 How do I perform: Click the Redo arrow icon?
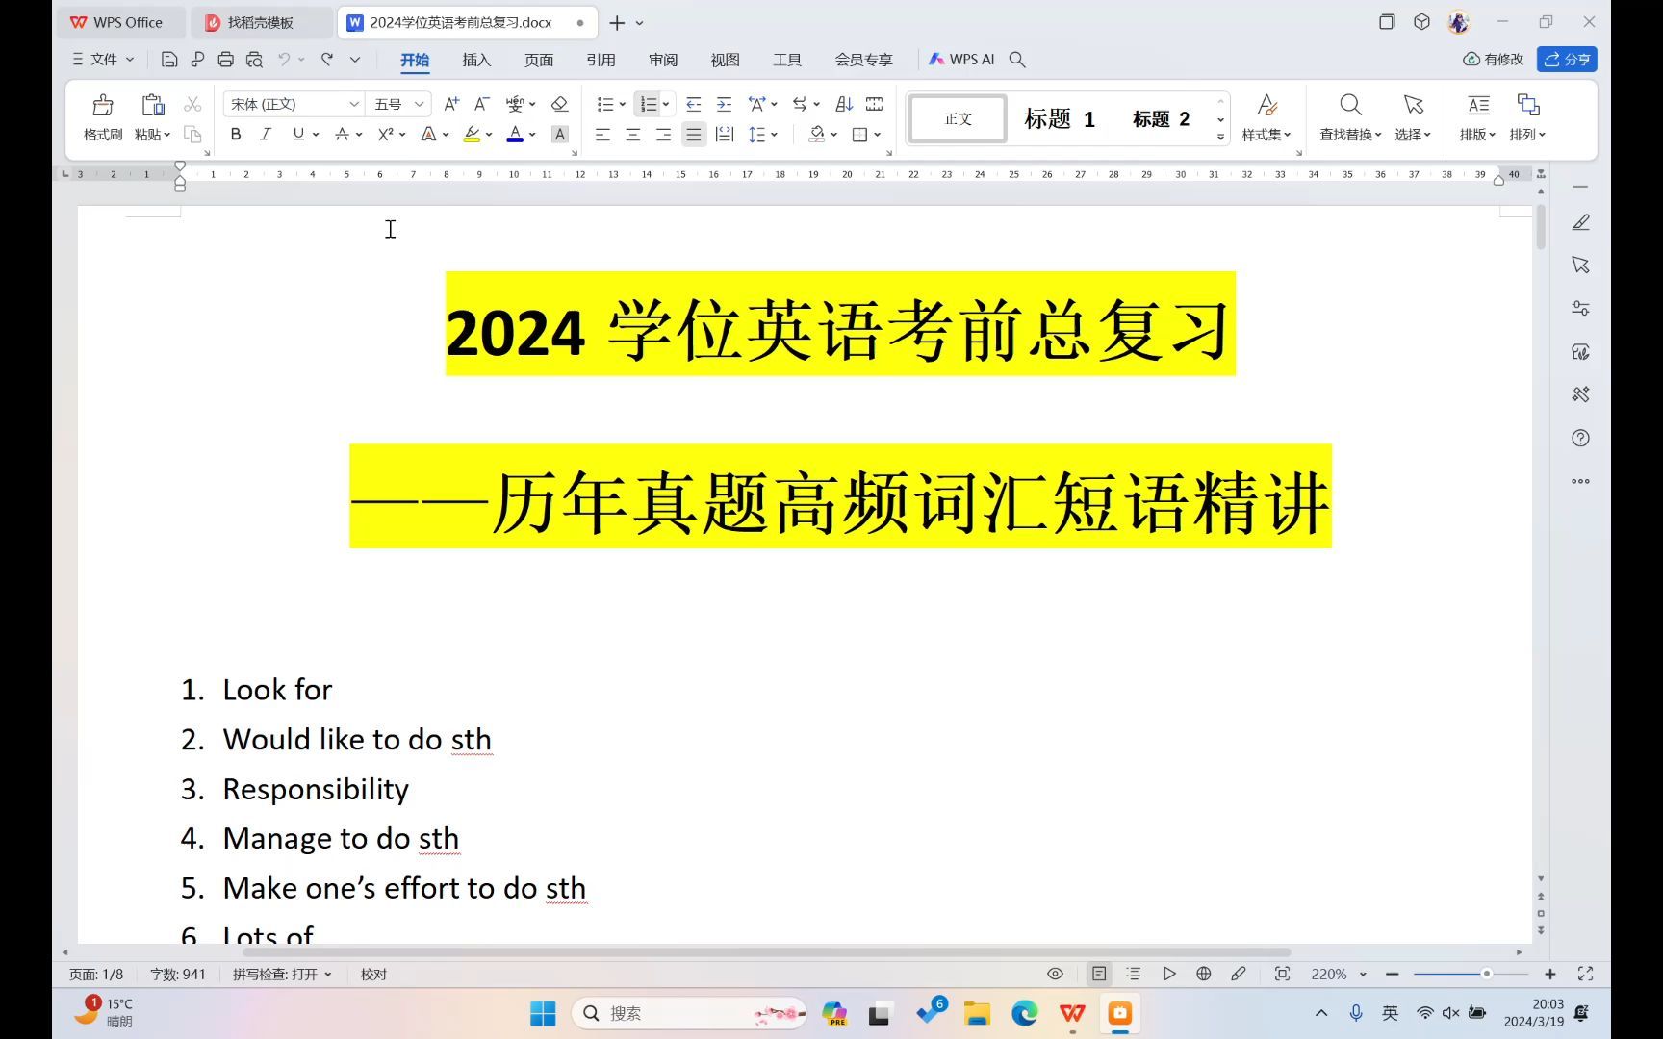click(x=327, y=60)
